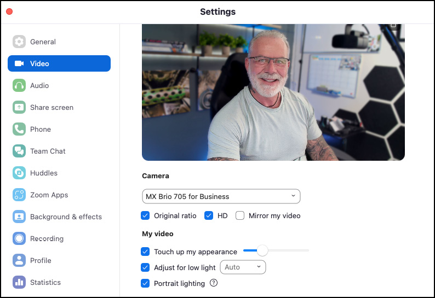Toggle Adjust for low light checkbox
The width and height of the screenshot is (435, 298).
coord(145,267)
